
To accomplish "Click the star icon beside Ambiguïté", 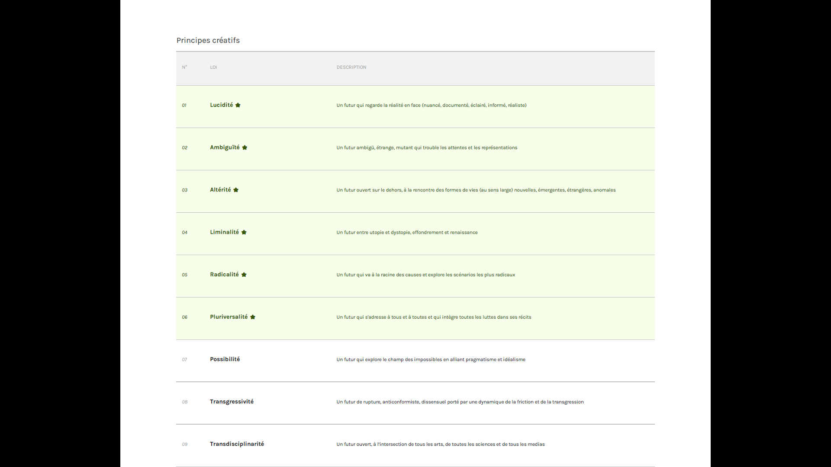I will tap(245, 147).
